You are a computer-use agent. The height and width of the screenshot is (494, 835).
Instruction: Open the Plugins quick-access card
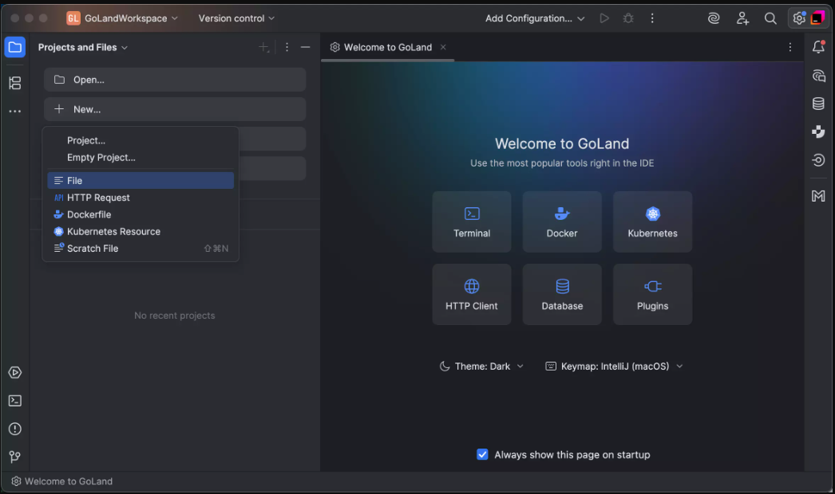(652, 294)
